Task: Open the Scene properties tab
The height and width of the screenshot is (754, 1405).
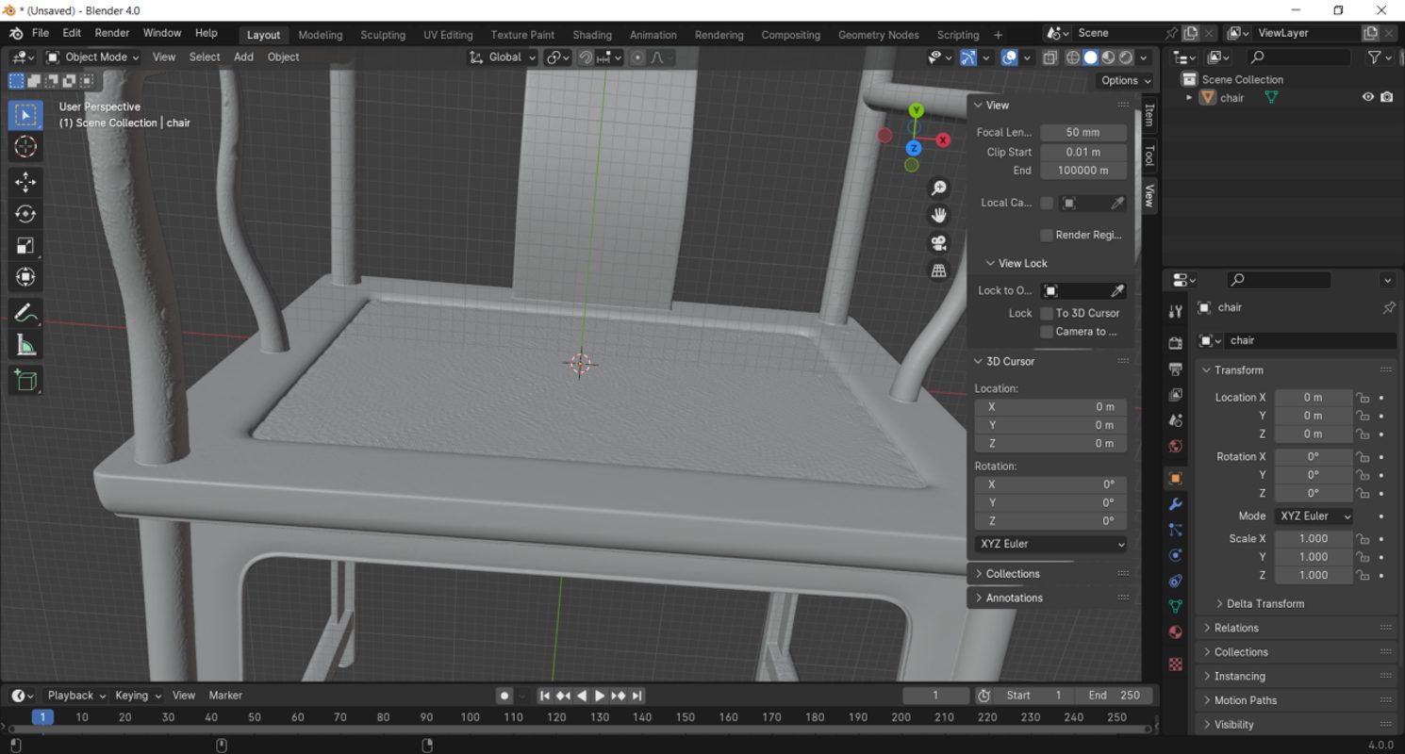Action: click(1175, 420)
